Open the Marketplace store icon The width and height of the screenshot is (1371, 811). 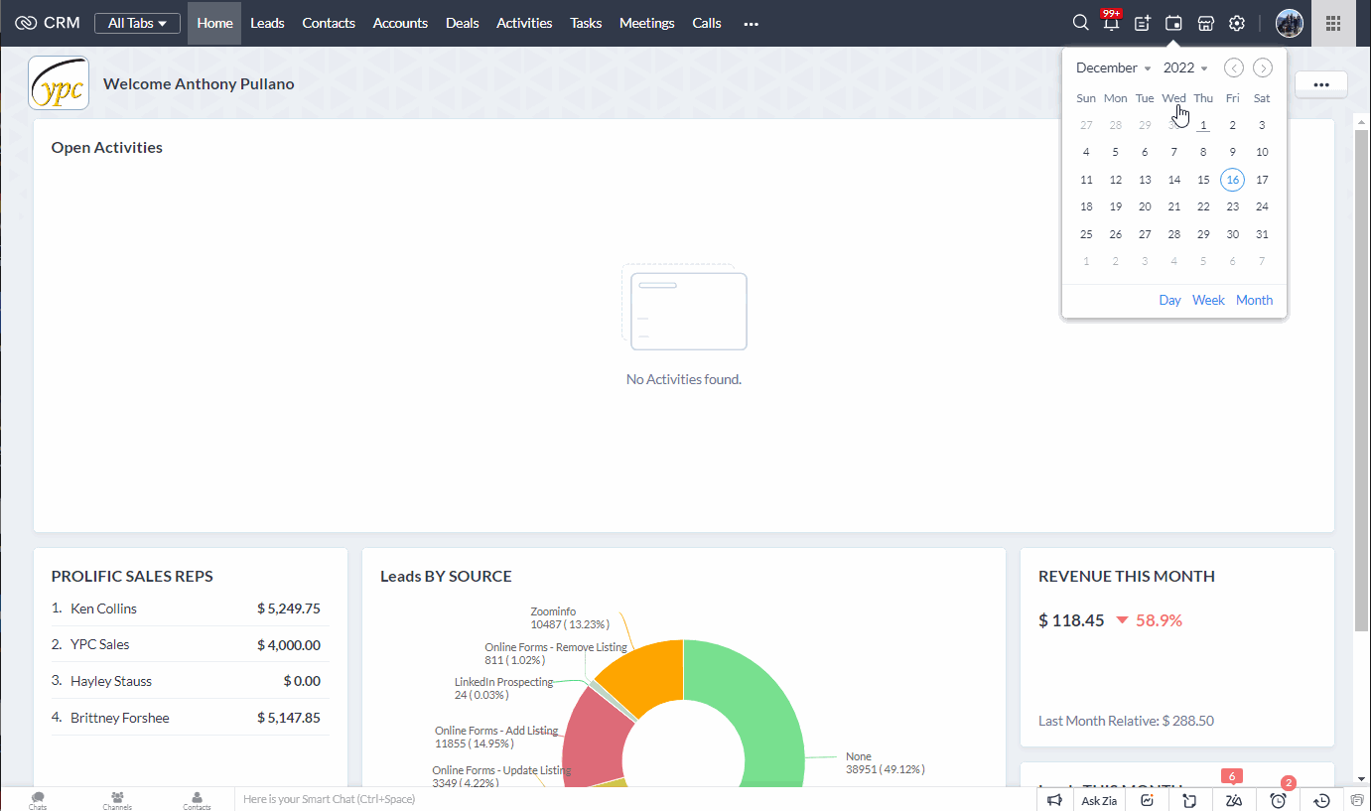(x=1205, y=23)
